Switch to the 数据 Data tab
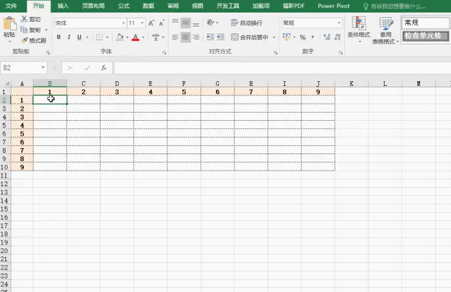 (x=148, y=5)
